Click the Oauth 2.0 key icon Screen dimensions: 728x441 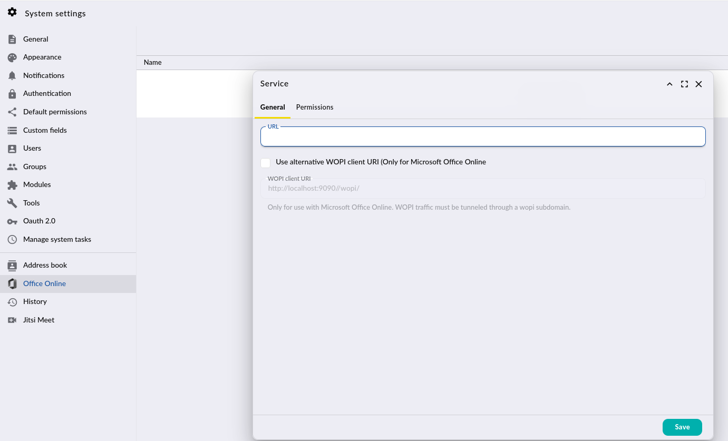click(12, 221)
